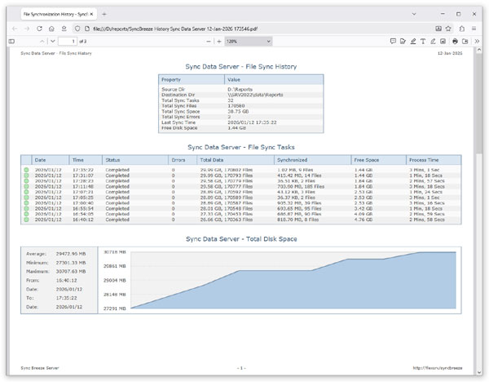489x382 pixels.
Task: Select the draw tool
Action: tap(433, 42)
